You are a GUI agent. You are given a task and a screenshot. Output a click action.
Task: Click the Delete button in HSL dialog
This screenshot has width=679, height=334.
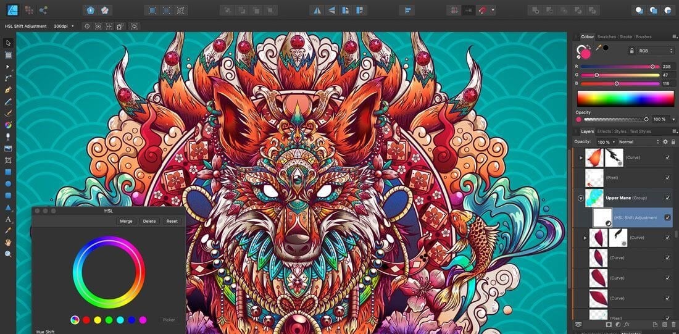click(149, 221)
